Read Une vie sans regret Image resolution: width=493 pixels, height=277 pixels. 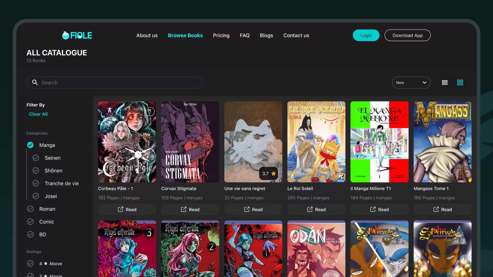click(x=253, y=209)
